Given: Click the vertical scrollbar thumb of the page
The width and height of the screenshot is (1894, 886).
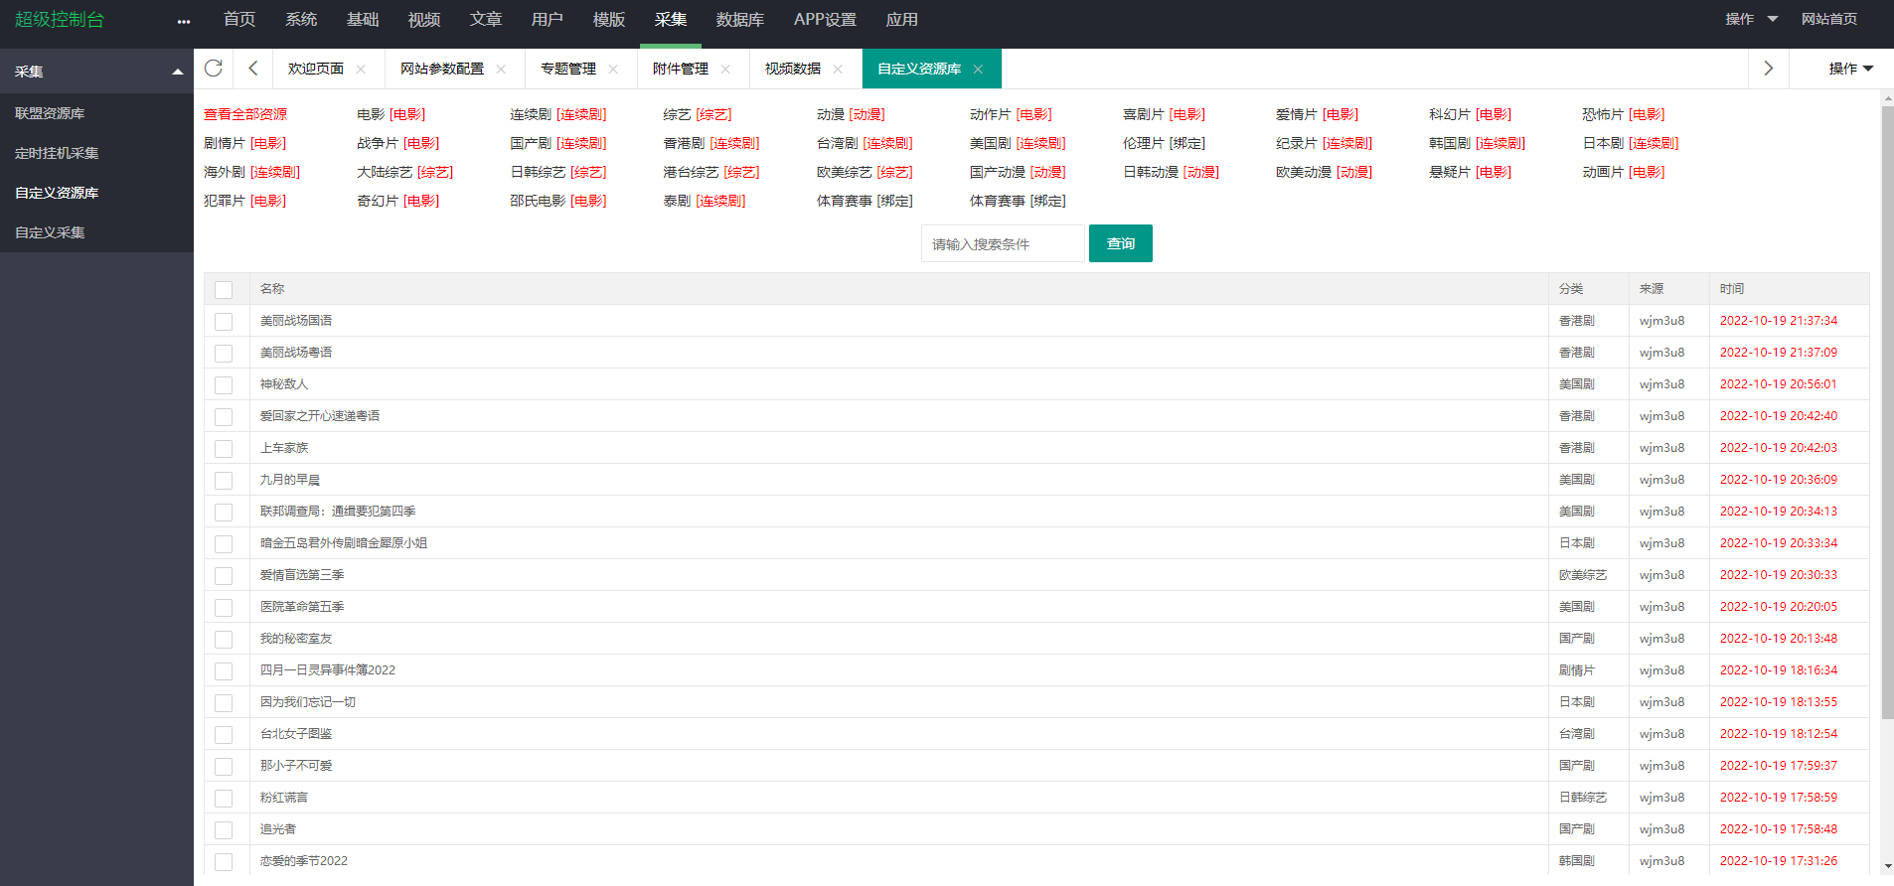Looking at the screenshot, I should 1888,411.
